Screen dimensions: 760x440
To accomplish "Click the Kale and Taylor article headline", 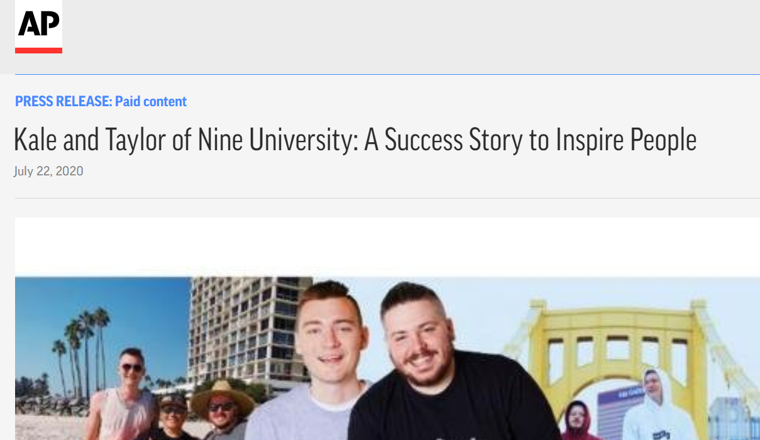I will [x=355, y=140].
